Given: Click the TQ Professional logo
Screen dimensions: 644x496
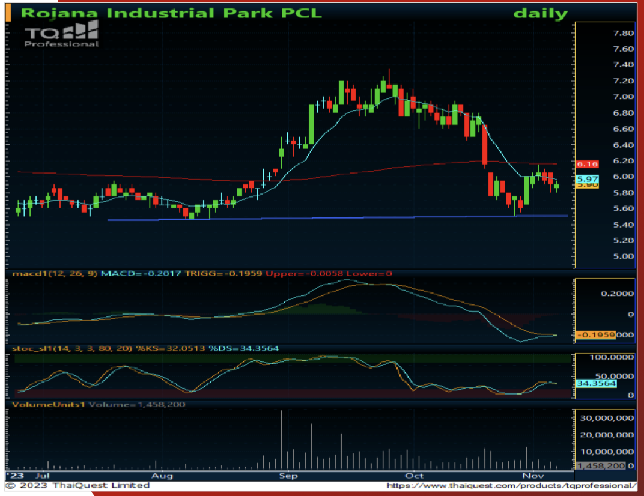Looking at the screenshot, I should 61,34.
